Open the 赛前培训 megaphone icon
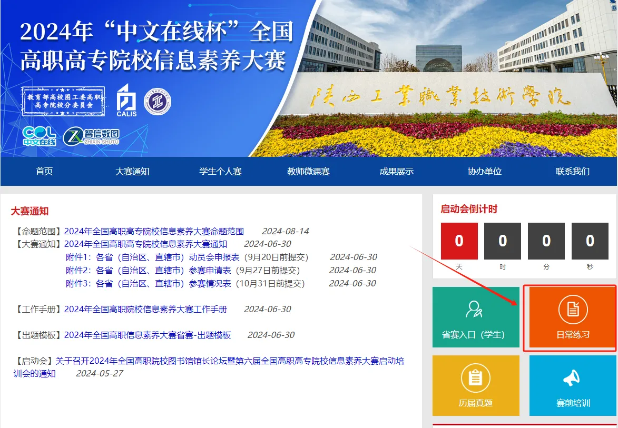Viewport: 618px width, 428px height. (x=573, y=378)
